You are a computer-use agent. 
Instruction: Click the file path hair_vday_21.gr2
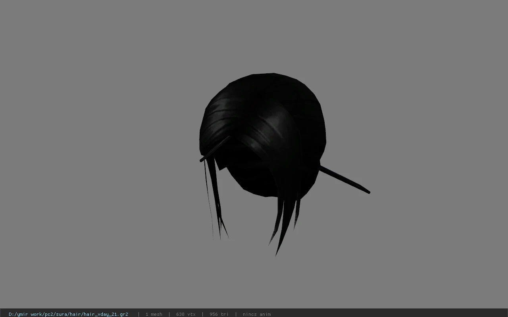point(68,314)
